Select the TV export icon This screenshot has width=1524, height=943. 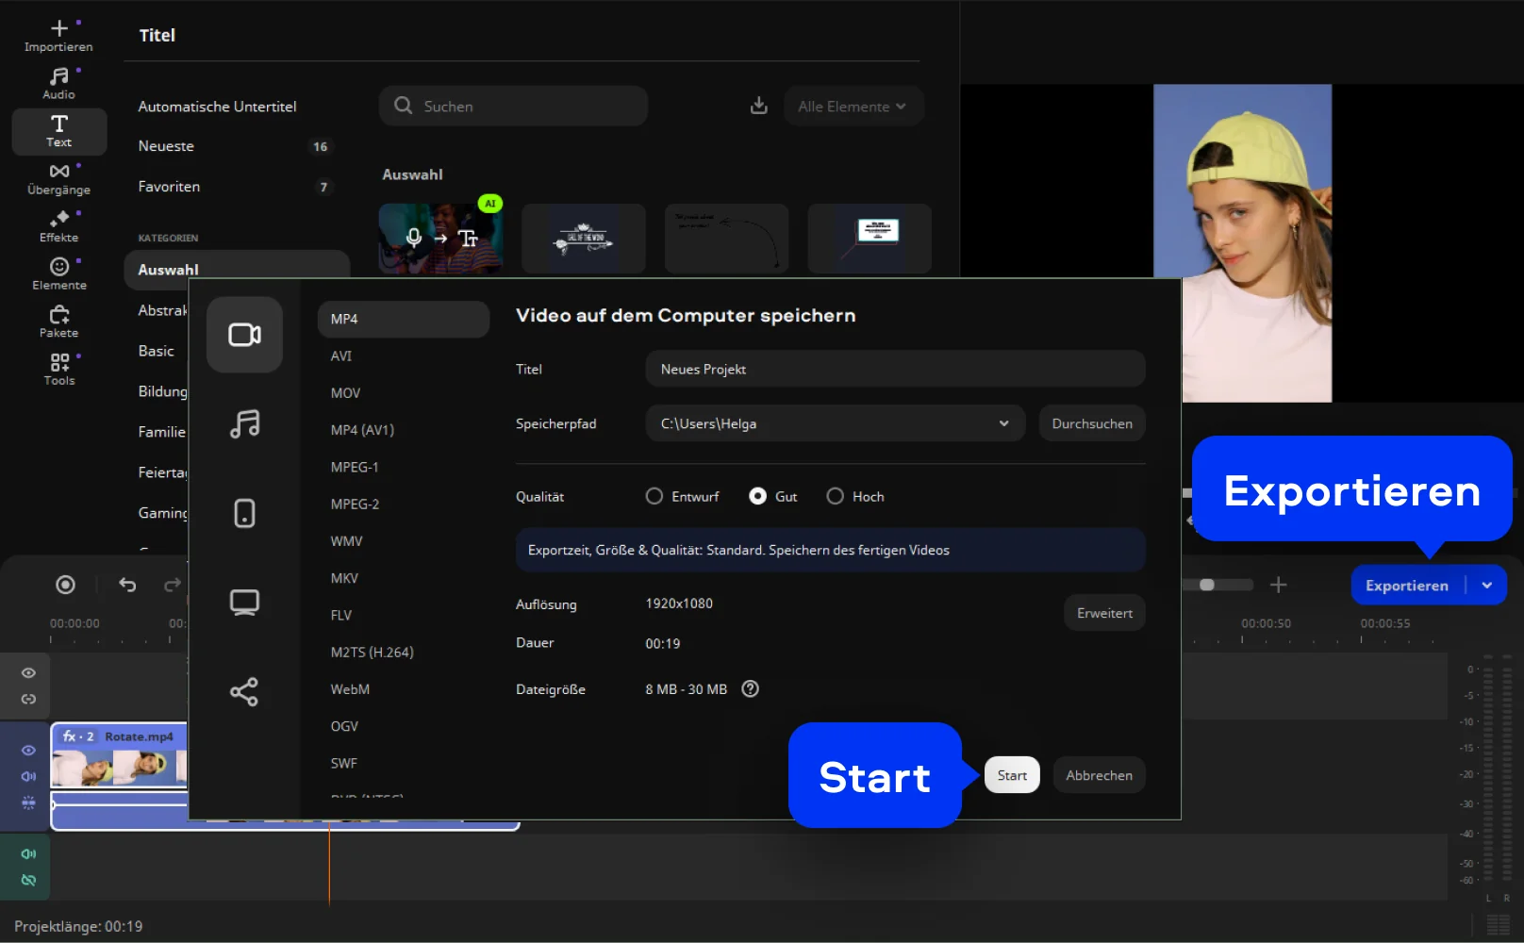click(244, 603)
